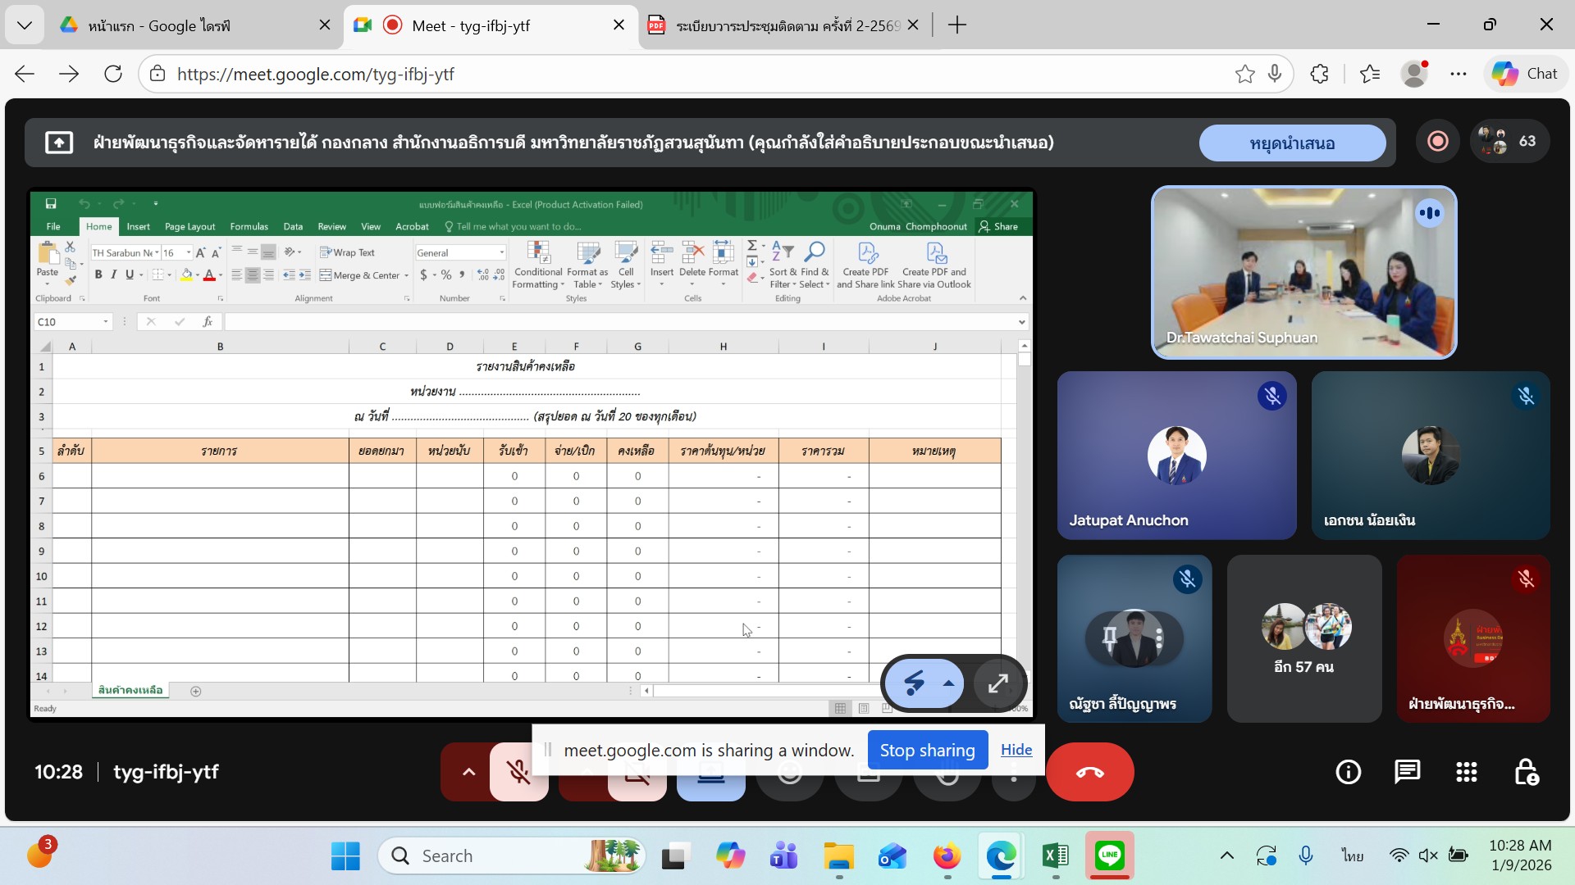
Task: Expand audio settings chevron beside microphone
Action: [468, 772]
